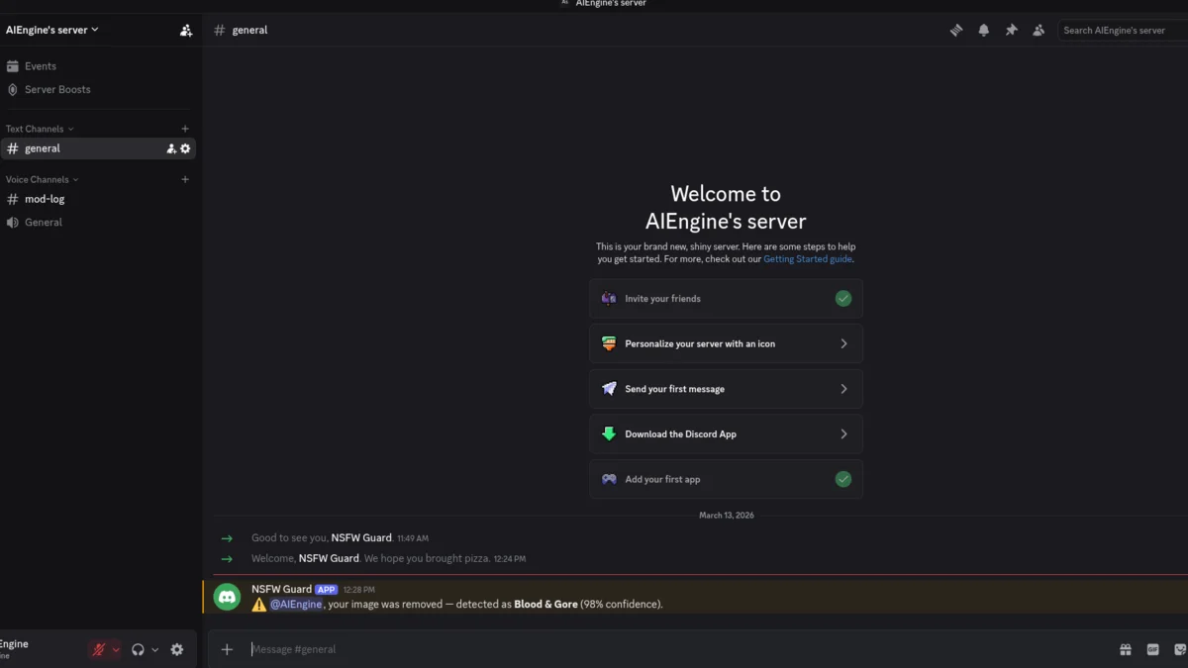Click the Events calendar icon
The width and height of the screenshot is (1188, 668).
coord(13,66)
